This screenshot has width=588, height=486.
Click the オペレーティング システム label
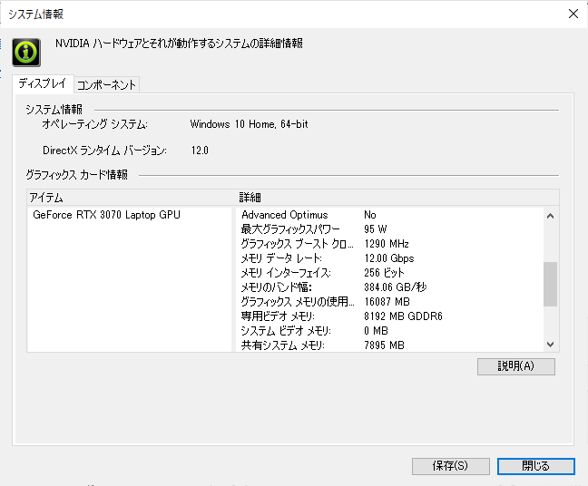(x=94, y=124)
